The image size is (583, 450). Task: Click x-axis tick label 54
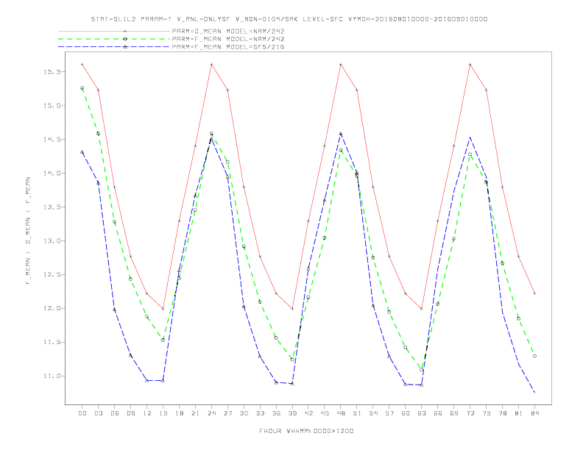point(373,413)
